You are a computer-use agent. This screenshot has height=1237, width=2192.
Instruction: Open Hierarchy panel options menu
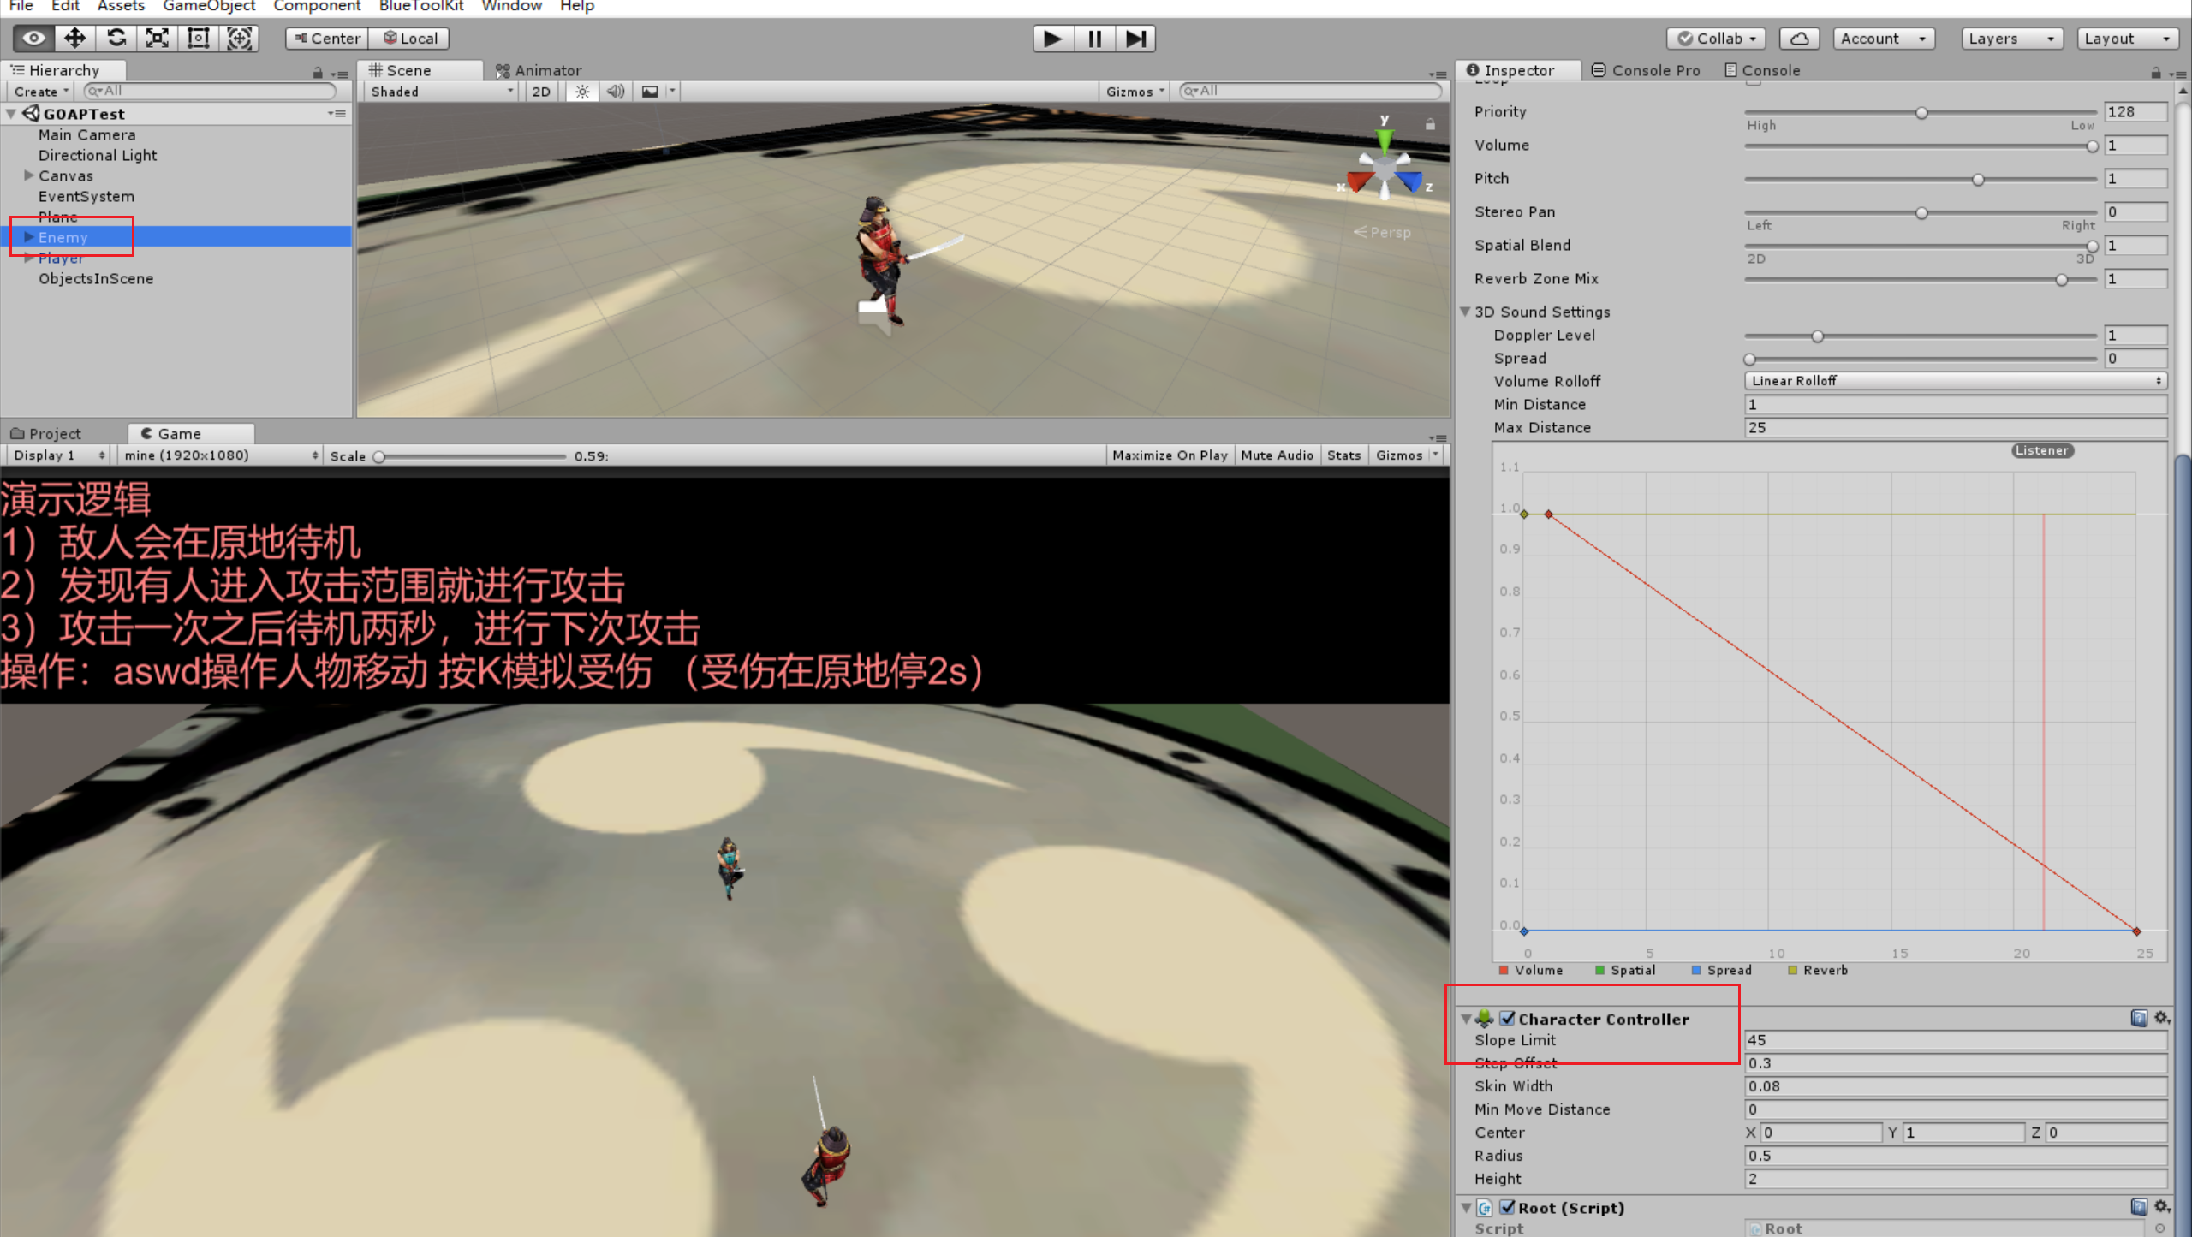tap(340, 74)
